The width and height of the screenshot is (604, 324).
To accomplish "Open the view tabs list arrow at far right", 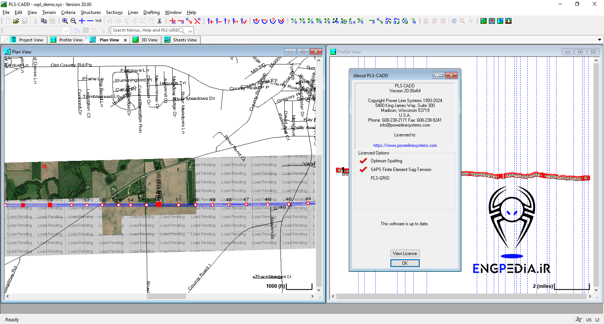I will click(599, 40).
